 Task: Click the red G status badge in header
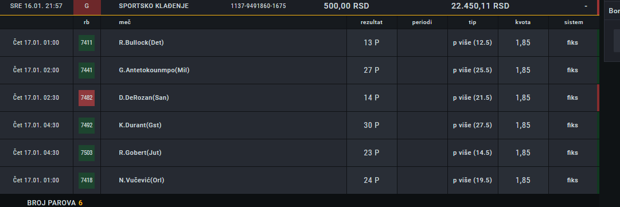[x=87, y=7]
